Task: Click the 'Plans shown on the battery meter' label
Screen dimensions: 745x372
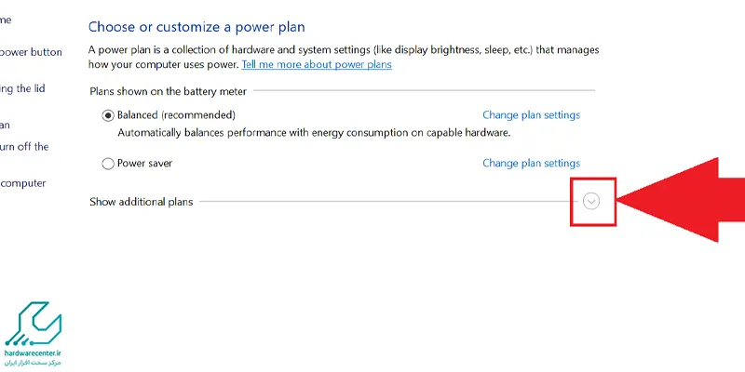Action: (x=169, y=91)
